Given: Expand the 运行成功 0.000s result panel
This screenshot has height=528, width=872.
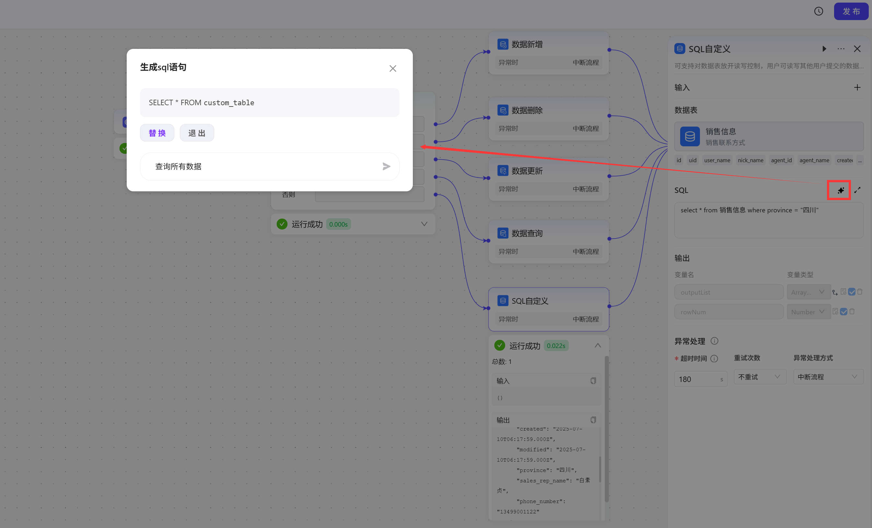Looking at the screenshot, I should [424, 224].
